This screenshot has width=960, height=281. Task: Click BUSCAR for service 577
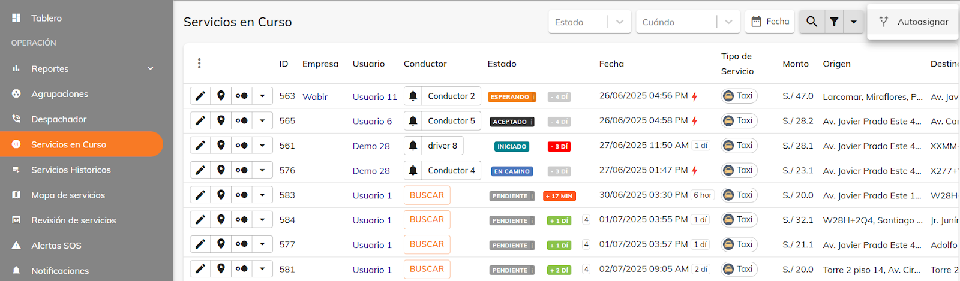(x=427, y=244)
